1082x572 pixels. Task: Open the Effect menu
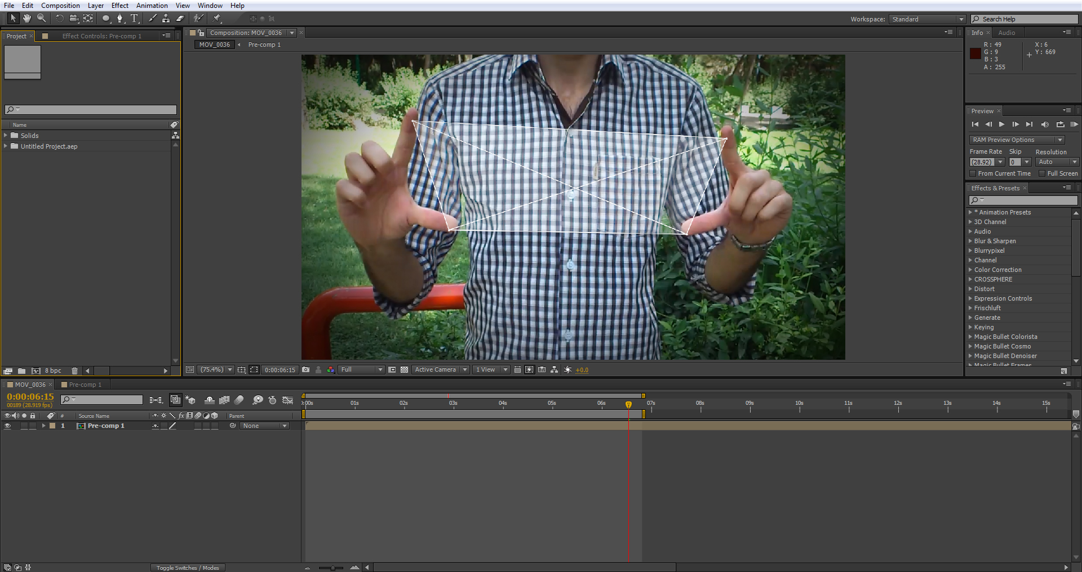119,6
